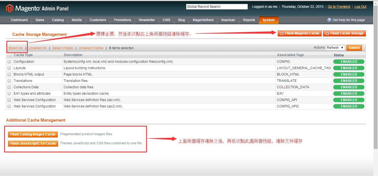Image resolution: width=378 pixels, height=176 pixels.
Task: Tick the Layouts cache checkbox
Action: tap(9, 68)
